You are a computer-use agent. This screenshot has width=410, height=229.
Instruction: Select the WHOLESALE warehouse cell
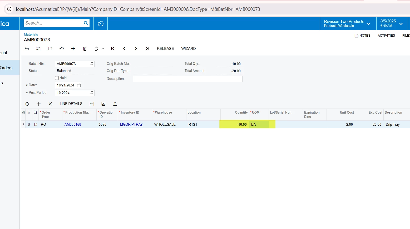(169, 124)
